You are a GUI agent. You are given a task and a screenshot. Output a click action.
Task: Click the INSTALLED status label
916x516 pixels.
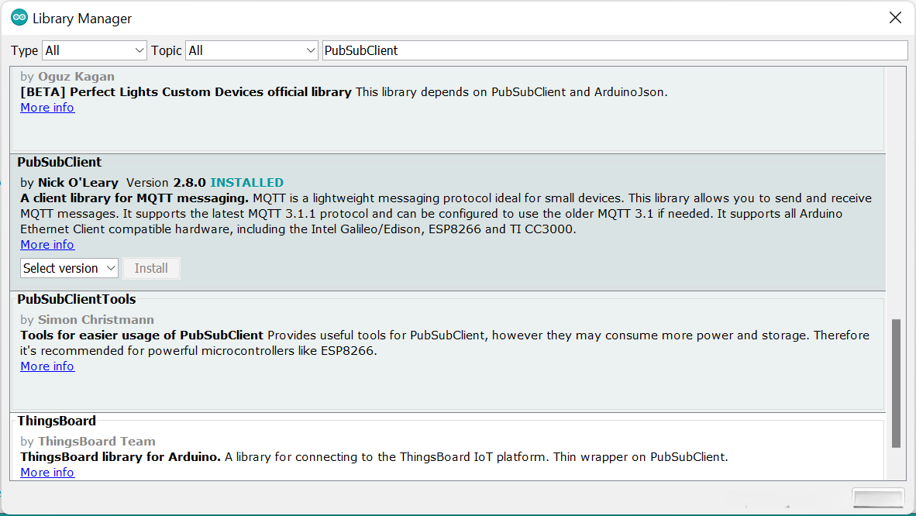tap(246, 183)
